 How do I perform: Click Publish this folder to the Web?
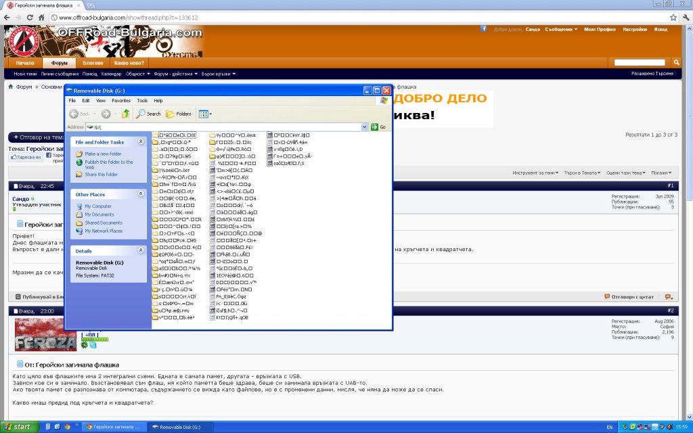pyautogui.click(x=109, y=164)
